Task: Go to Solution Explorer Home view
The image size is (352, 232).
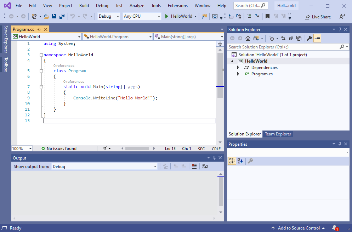Action: point(248,38)
